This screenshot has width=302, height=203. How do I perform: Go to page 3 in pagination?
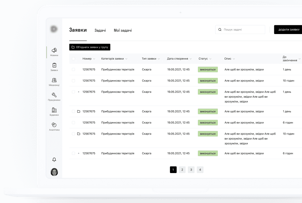pos(191,170)
